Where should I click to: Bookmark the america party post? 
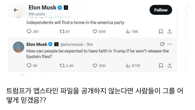(161, 32)
